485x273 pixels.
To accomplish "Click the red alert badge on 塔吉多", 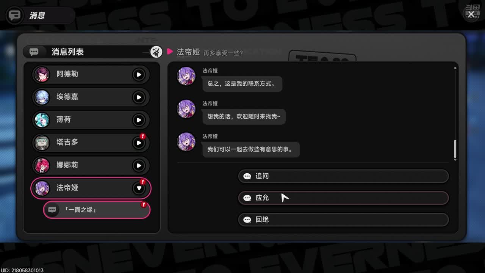I will [143, 136].
